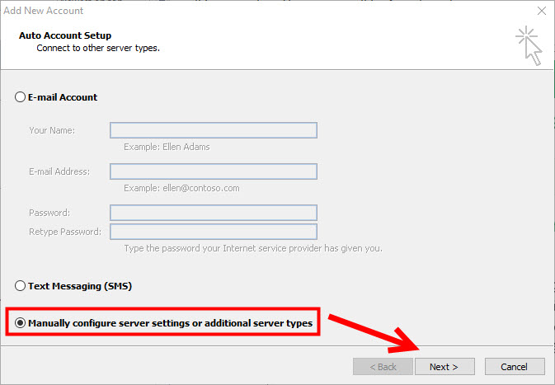555x385 pixels.
Task: Click the Auto Account Setup heading
Action: click(x=64, y=36)
